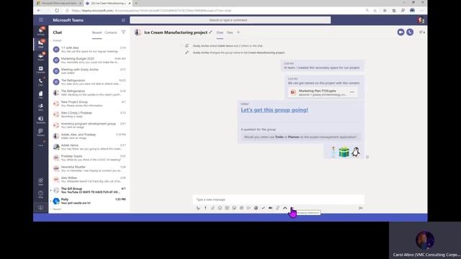Open the sticker picker in compose bar
Screen dimensions: 461x259
(x=234, y=208)
